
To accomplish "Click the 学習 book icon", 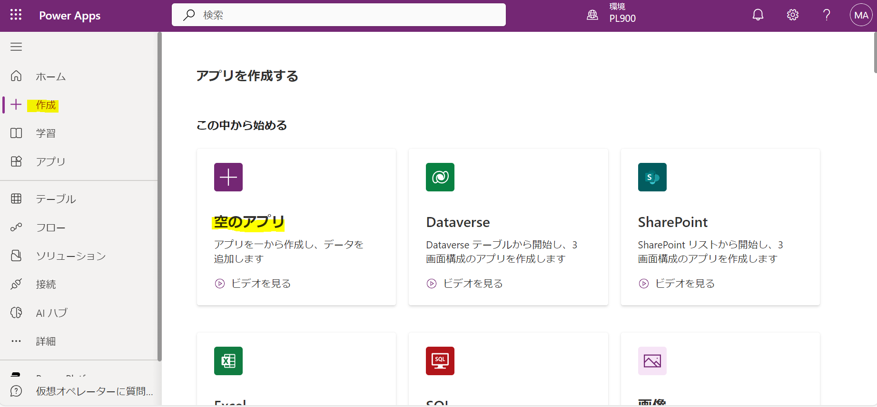I will [x=16, y=133].
